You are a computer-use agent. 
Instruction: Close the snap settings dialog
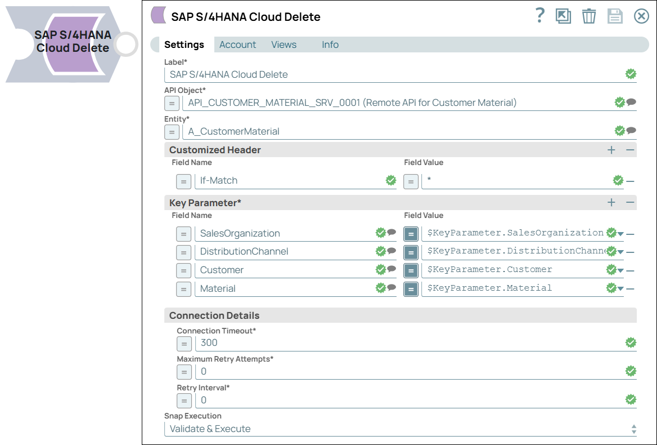(641, 16)
